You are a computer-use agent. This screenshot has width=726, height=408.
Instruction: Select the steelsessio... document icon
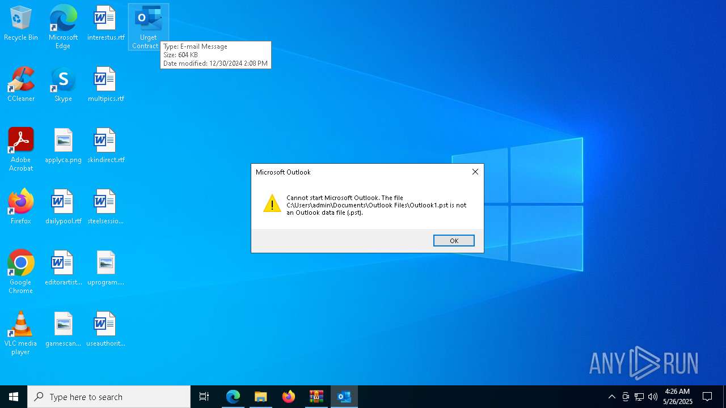[x=105, y=207]
